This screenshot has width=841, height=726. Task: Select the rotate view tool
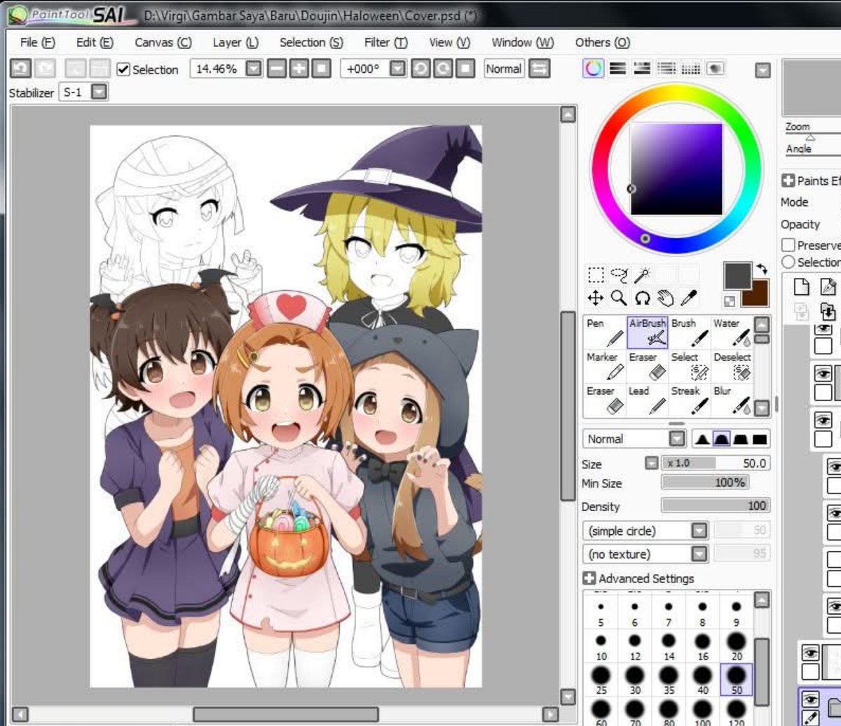click(x=642, y=298)
